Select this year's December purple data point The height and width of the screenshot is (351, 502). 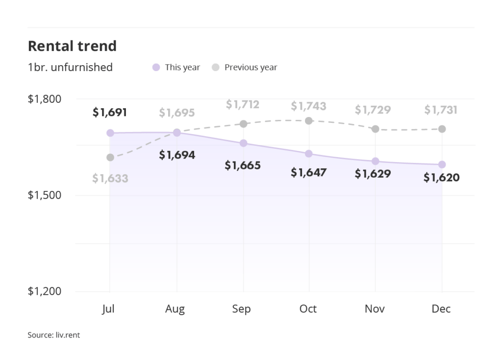coord(442,164)
